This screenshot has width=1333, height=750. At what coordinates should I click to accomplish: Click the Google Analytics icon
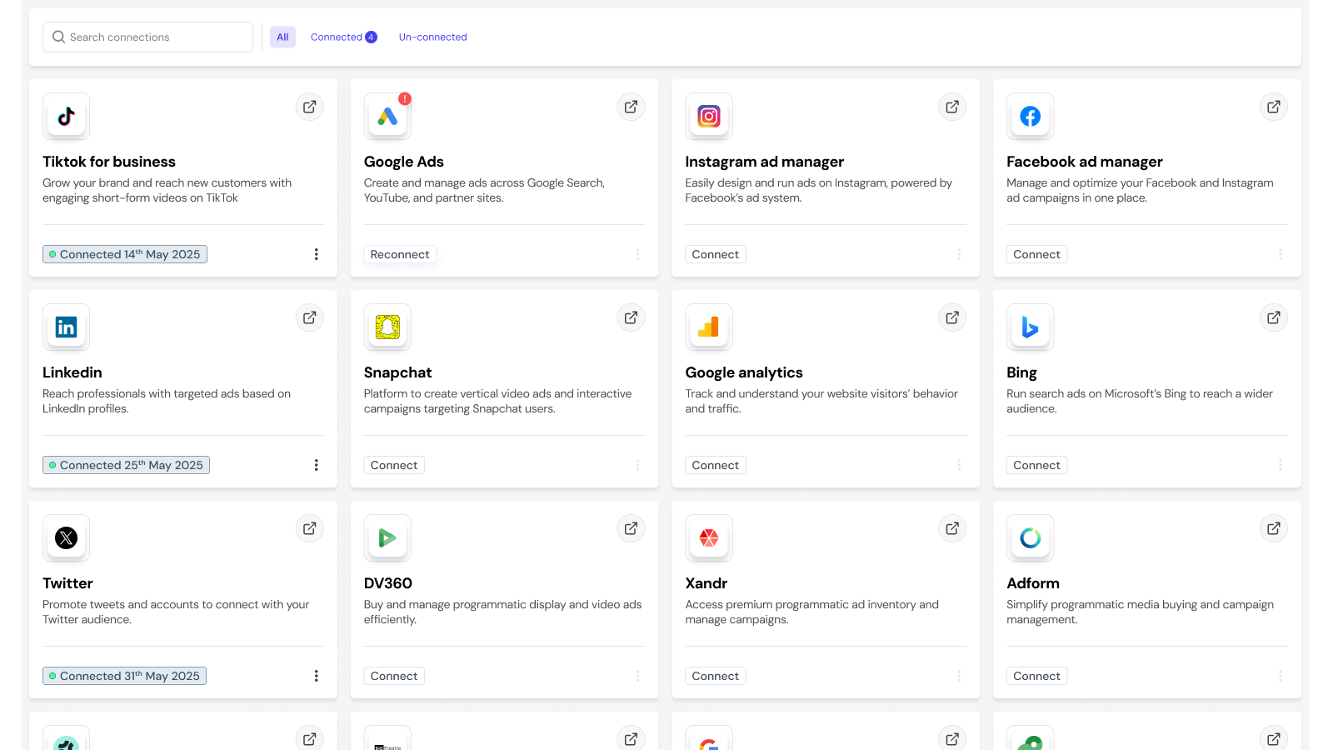(708, 327)
